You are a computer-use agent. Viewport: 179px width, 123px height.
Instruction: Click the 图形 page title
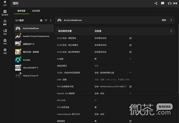pyautogui.click(x=16, y=3)
